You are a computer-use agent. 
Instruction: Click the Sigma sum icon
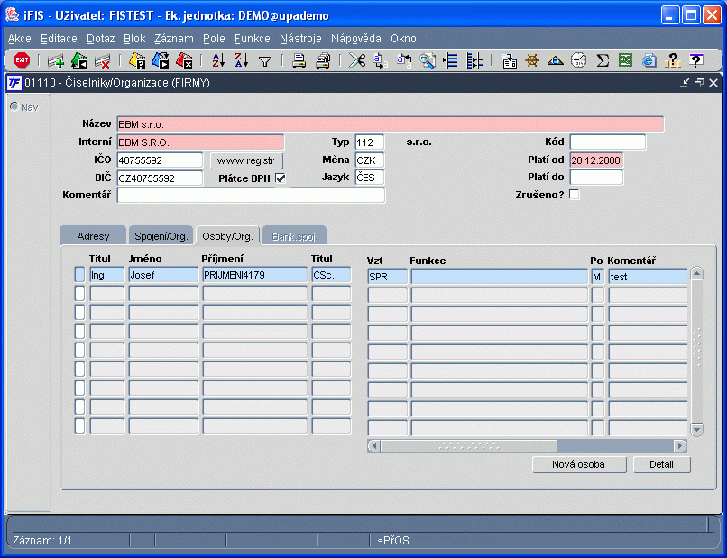pyautogui.click(x=603, y=60)
